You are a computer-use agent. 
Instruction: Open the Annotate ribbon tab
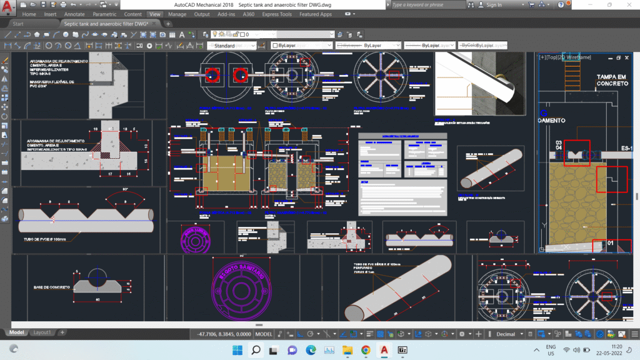[x=74, y=14]
